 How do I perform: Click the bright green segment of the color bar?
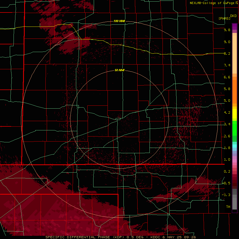point(234,128)
